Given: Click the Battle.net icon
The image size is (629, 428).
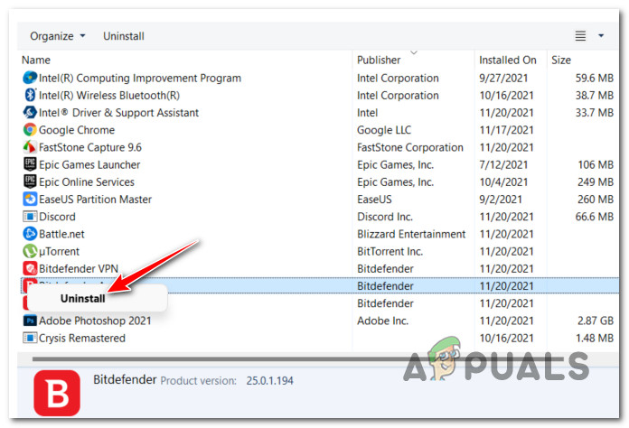Looking at the screenshot, I should point(30,234).
